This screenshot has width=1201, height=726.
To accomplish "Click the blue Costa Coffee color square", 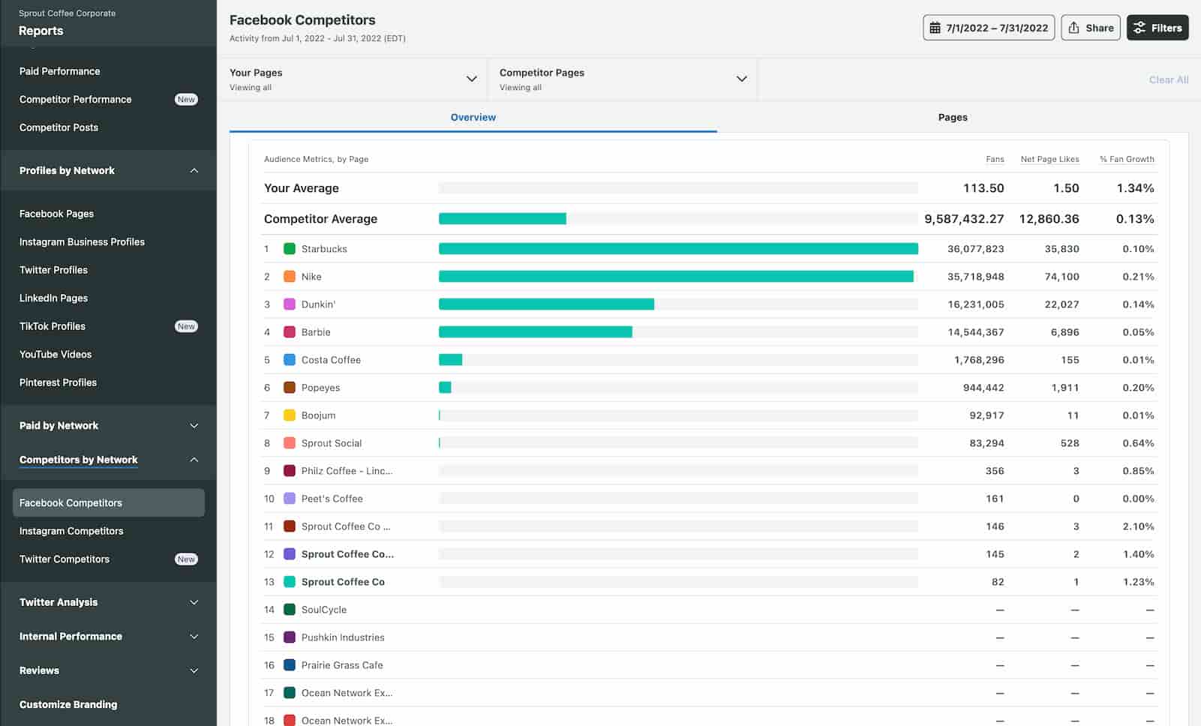I will tap(289, 360).
